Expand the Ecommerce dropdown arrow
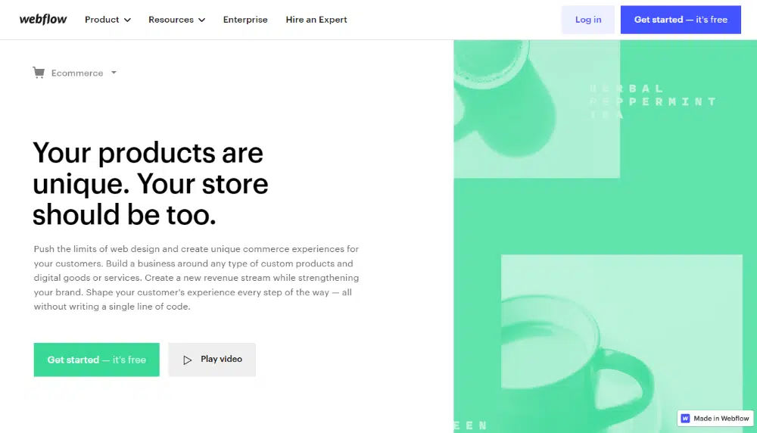 [x=114, y=73]
